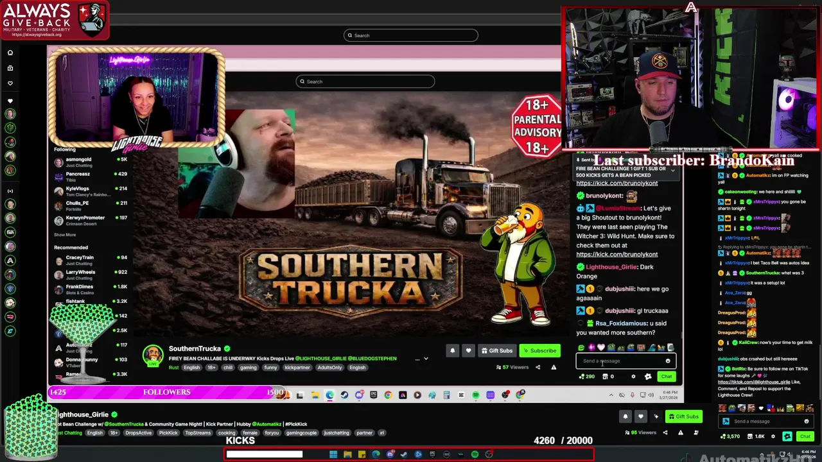This screenshot has height=462, width=822.
Task: Select the TopStreams tag
Action: click(x=198, y=432)
